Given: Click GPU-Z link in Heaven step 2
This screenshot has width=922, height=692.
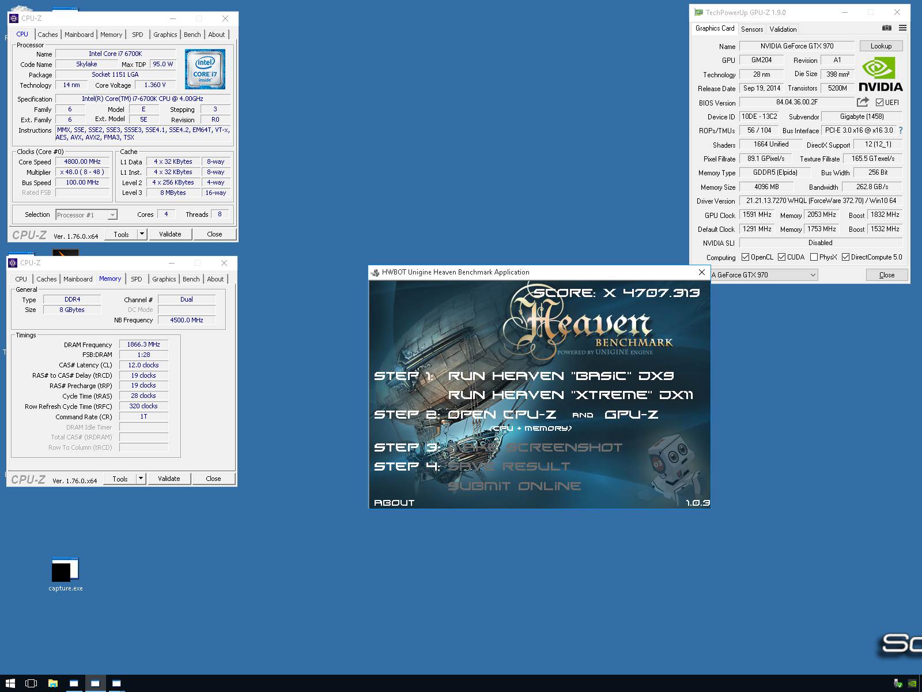Looking at the screenshot, I should pyautogui.click(x=632, y=415).
